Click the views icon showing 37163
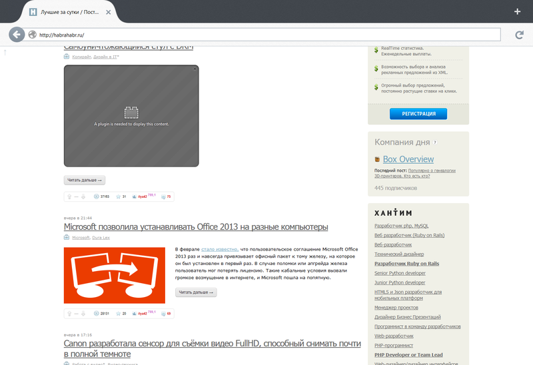 (96, 196)
